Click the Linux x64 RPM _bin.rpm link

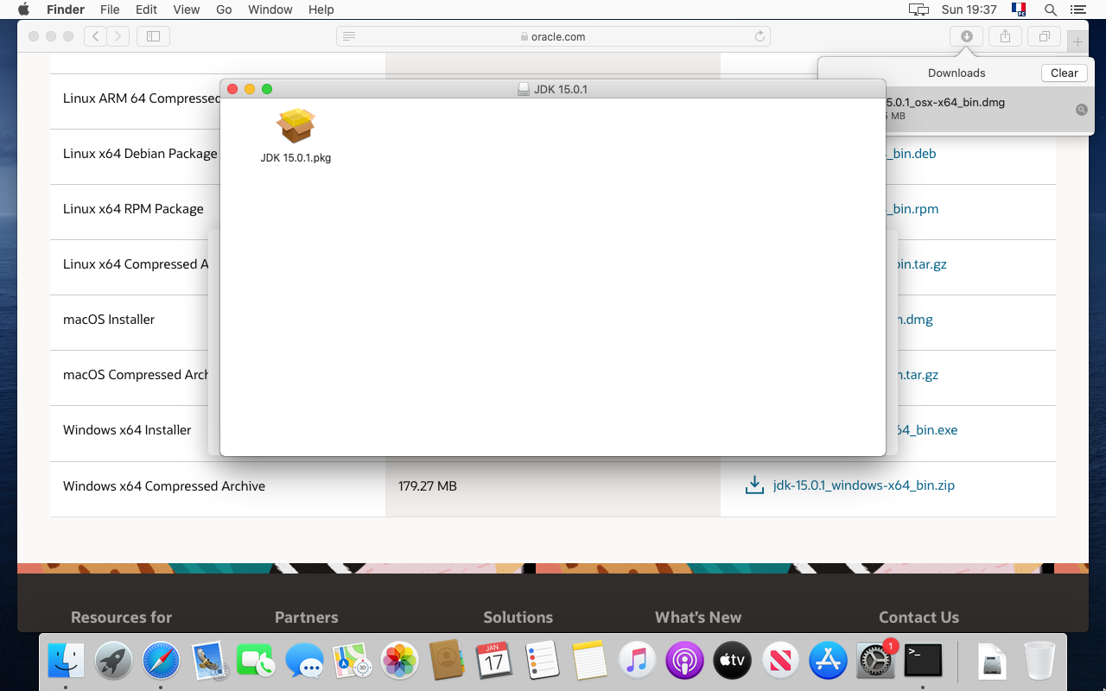click(912, 209)
